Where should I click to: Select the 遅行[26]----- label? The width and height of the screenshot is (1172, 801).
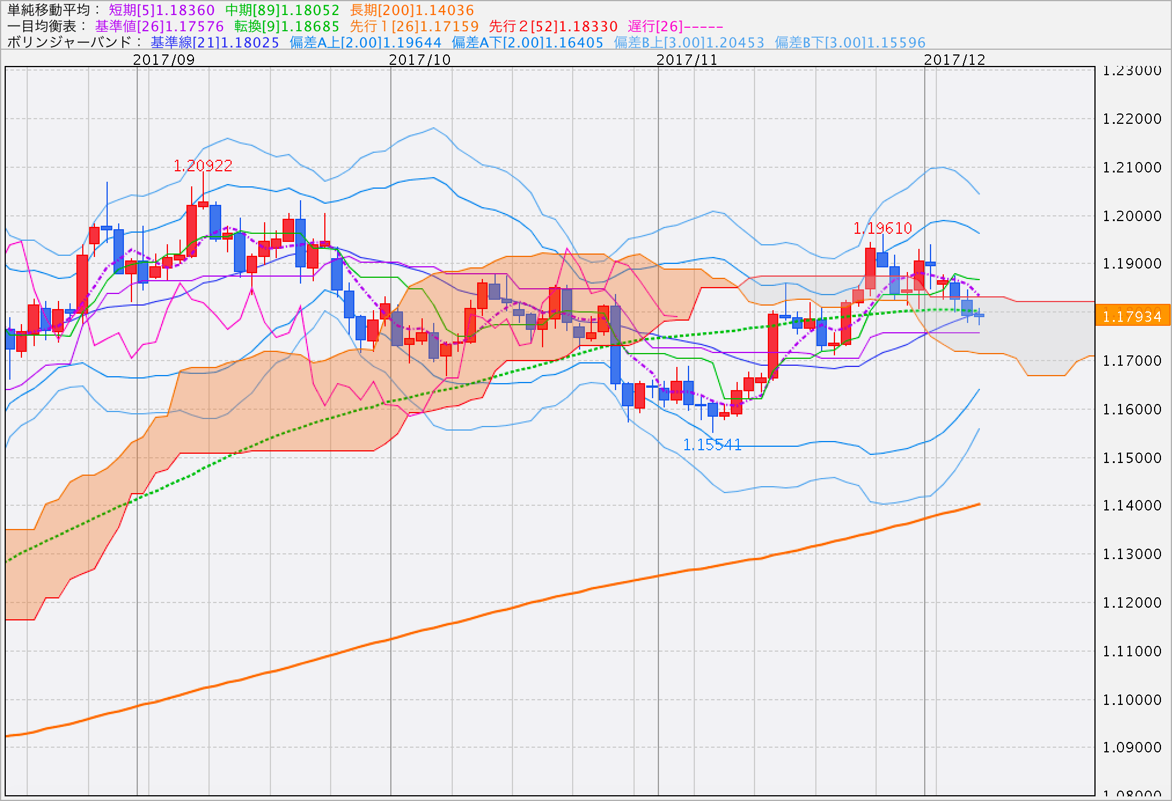676,26
